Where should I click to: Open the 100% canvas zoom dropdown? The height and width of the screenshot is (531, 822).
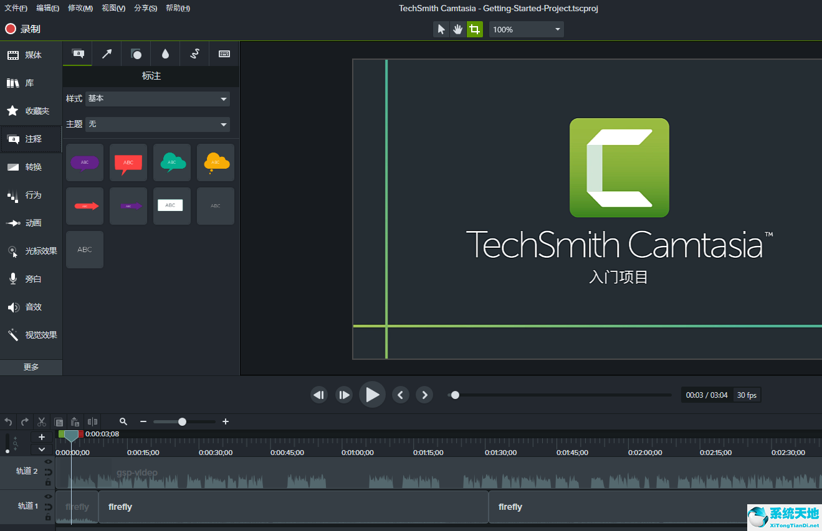(x=527, y=29)
